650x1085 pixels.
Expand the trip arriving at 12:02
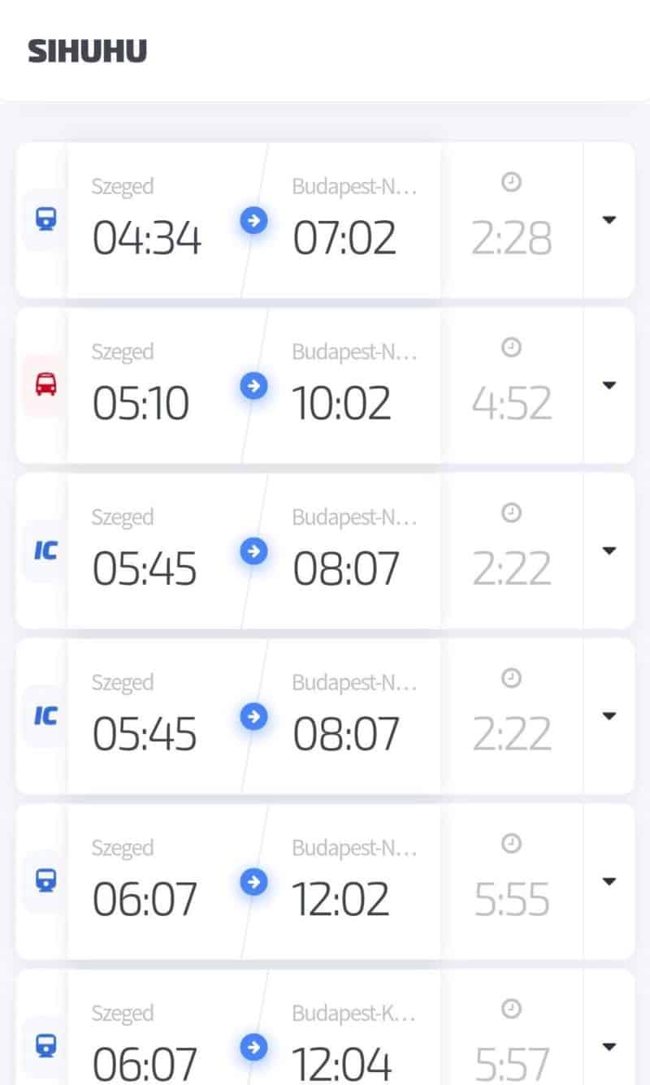tap(609, 882)
